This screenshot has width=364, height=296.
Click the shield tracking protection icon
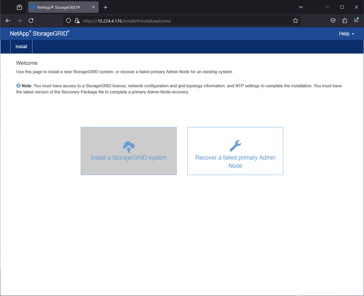[x=69, y=21]
